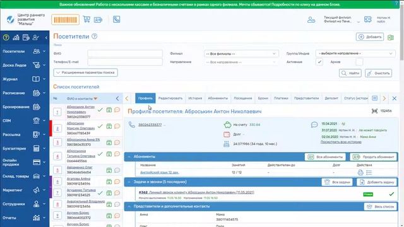Click the barcode icon near 132456

coord(374,111)
